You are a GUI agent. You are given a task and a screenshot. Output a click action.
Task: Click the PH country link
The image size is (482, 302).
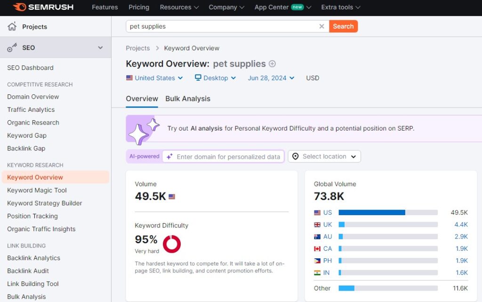328,261
